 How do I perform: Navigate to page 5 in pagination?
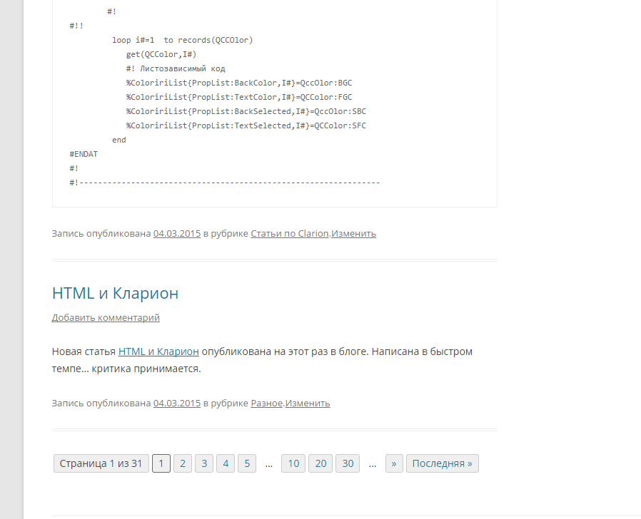(247, 463)
